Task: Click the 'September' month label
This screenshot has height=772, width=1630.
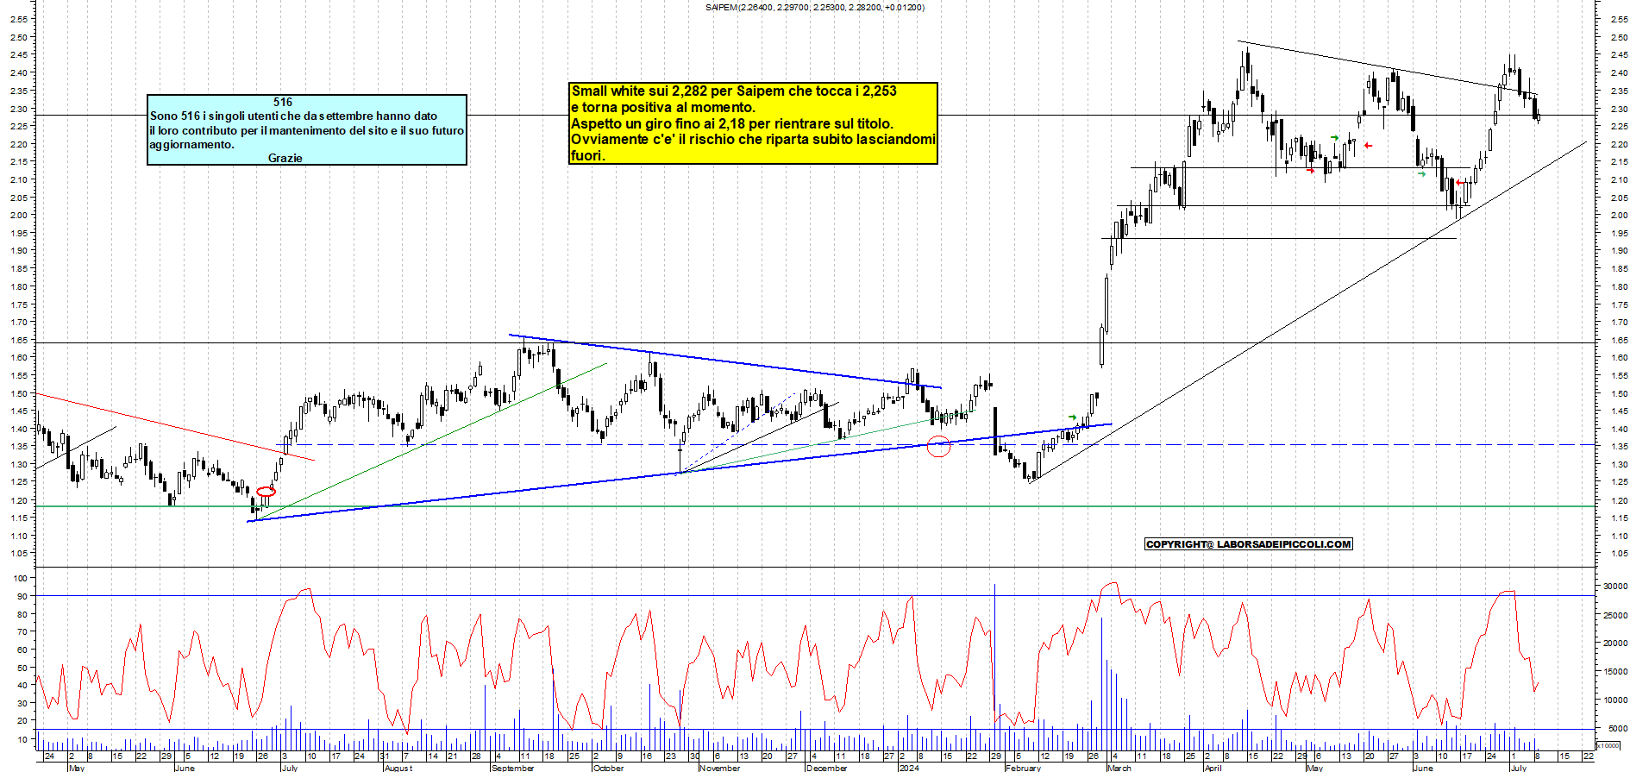Action: (x=513, y=768)
